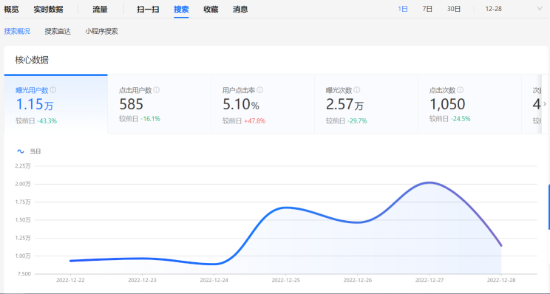Select the 点击用户数 metric card
This screenshot has width=550, height=294.
coord(159,104)
